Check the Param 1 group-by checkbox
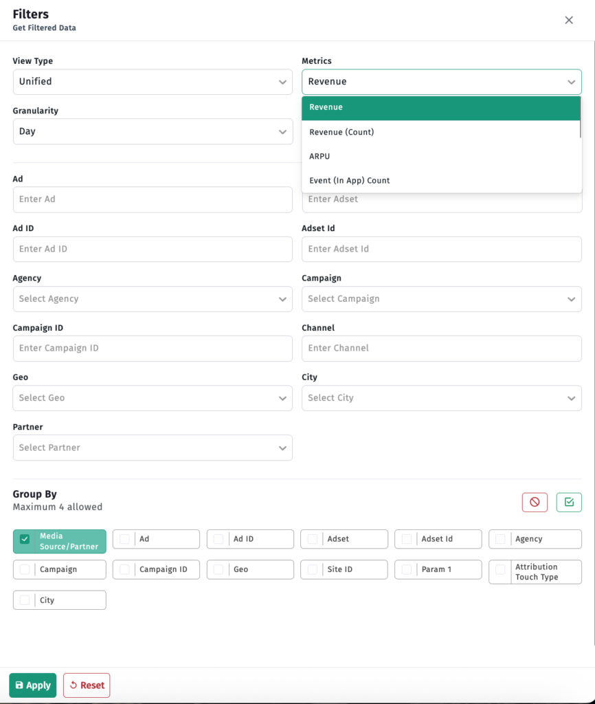This screenshot has height=704, width=595. click(407, 569)
